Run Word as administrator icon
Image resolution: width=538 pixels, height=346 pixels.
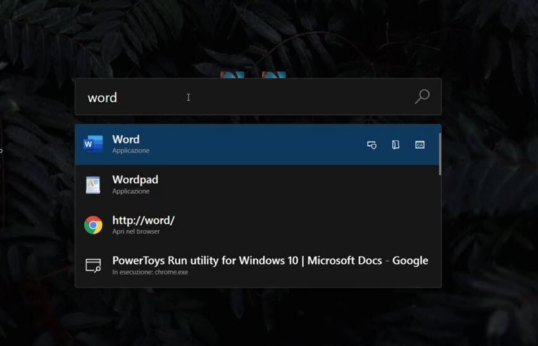[372, 145]
